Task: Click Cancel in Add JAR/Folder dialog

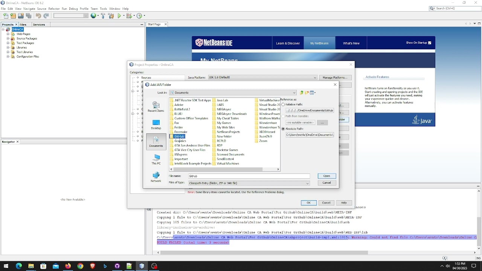Action: pyautogui.click(x=326, y=183)
